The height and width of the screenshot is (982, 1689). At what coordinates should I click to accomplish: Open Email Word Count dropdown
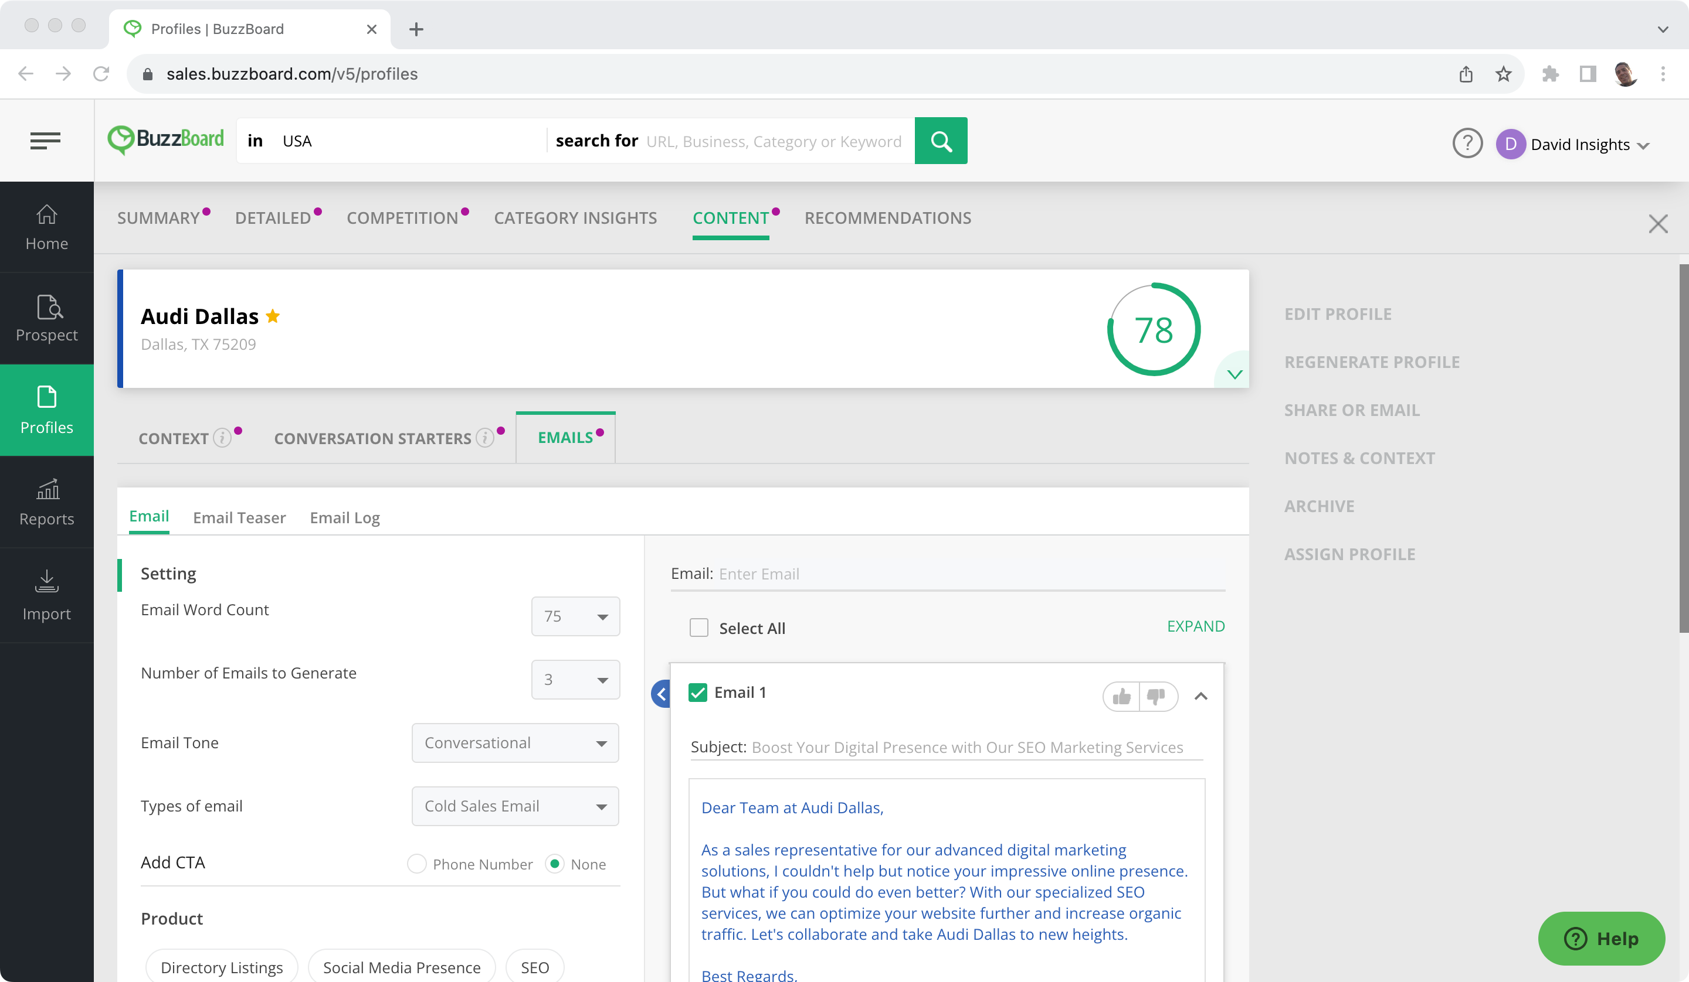pyautogui.click(x=575, y=616)
